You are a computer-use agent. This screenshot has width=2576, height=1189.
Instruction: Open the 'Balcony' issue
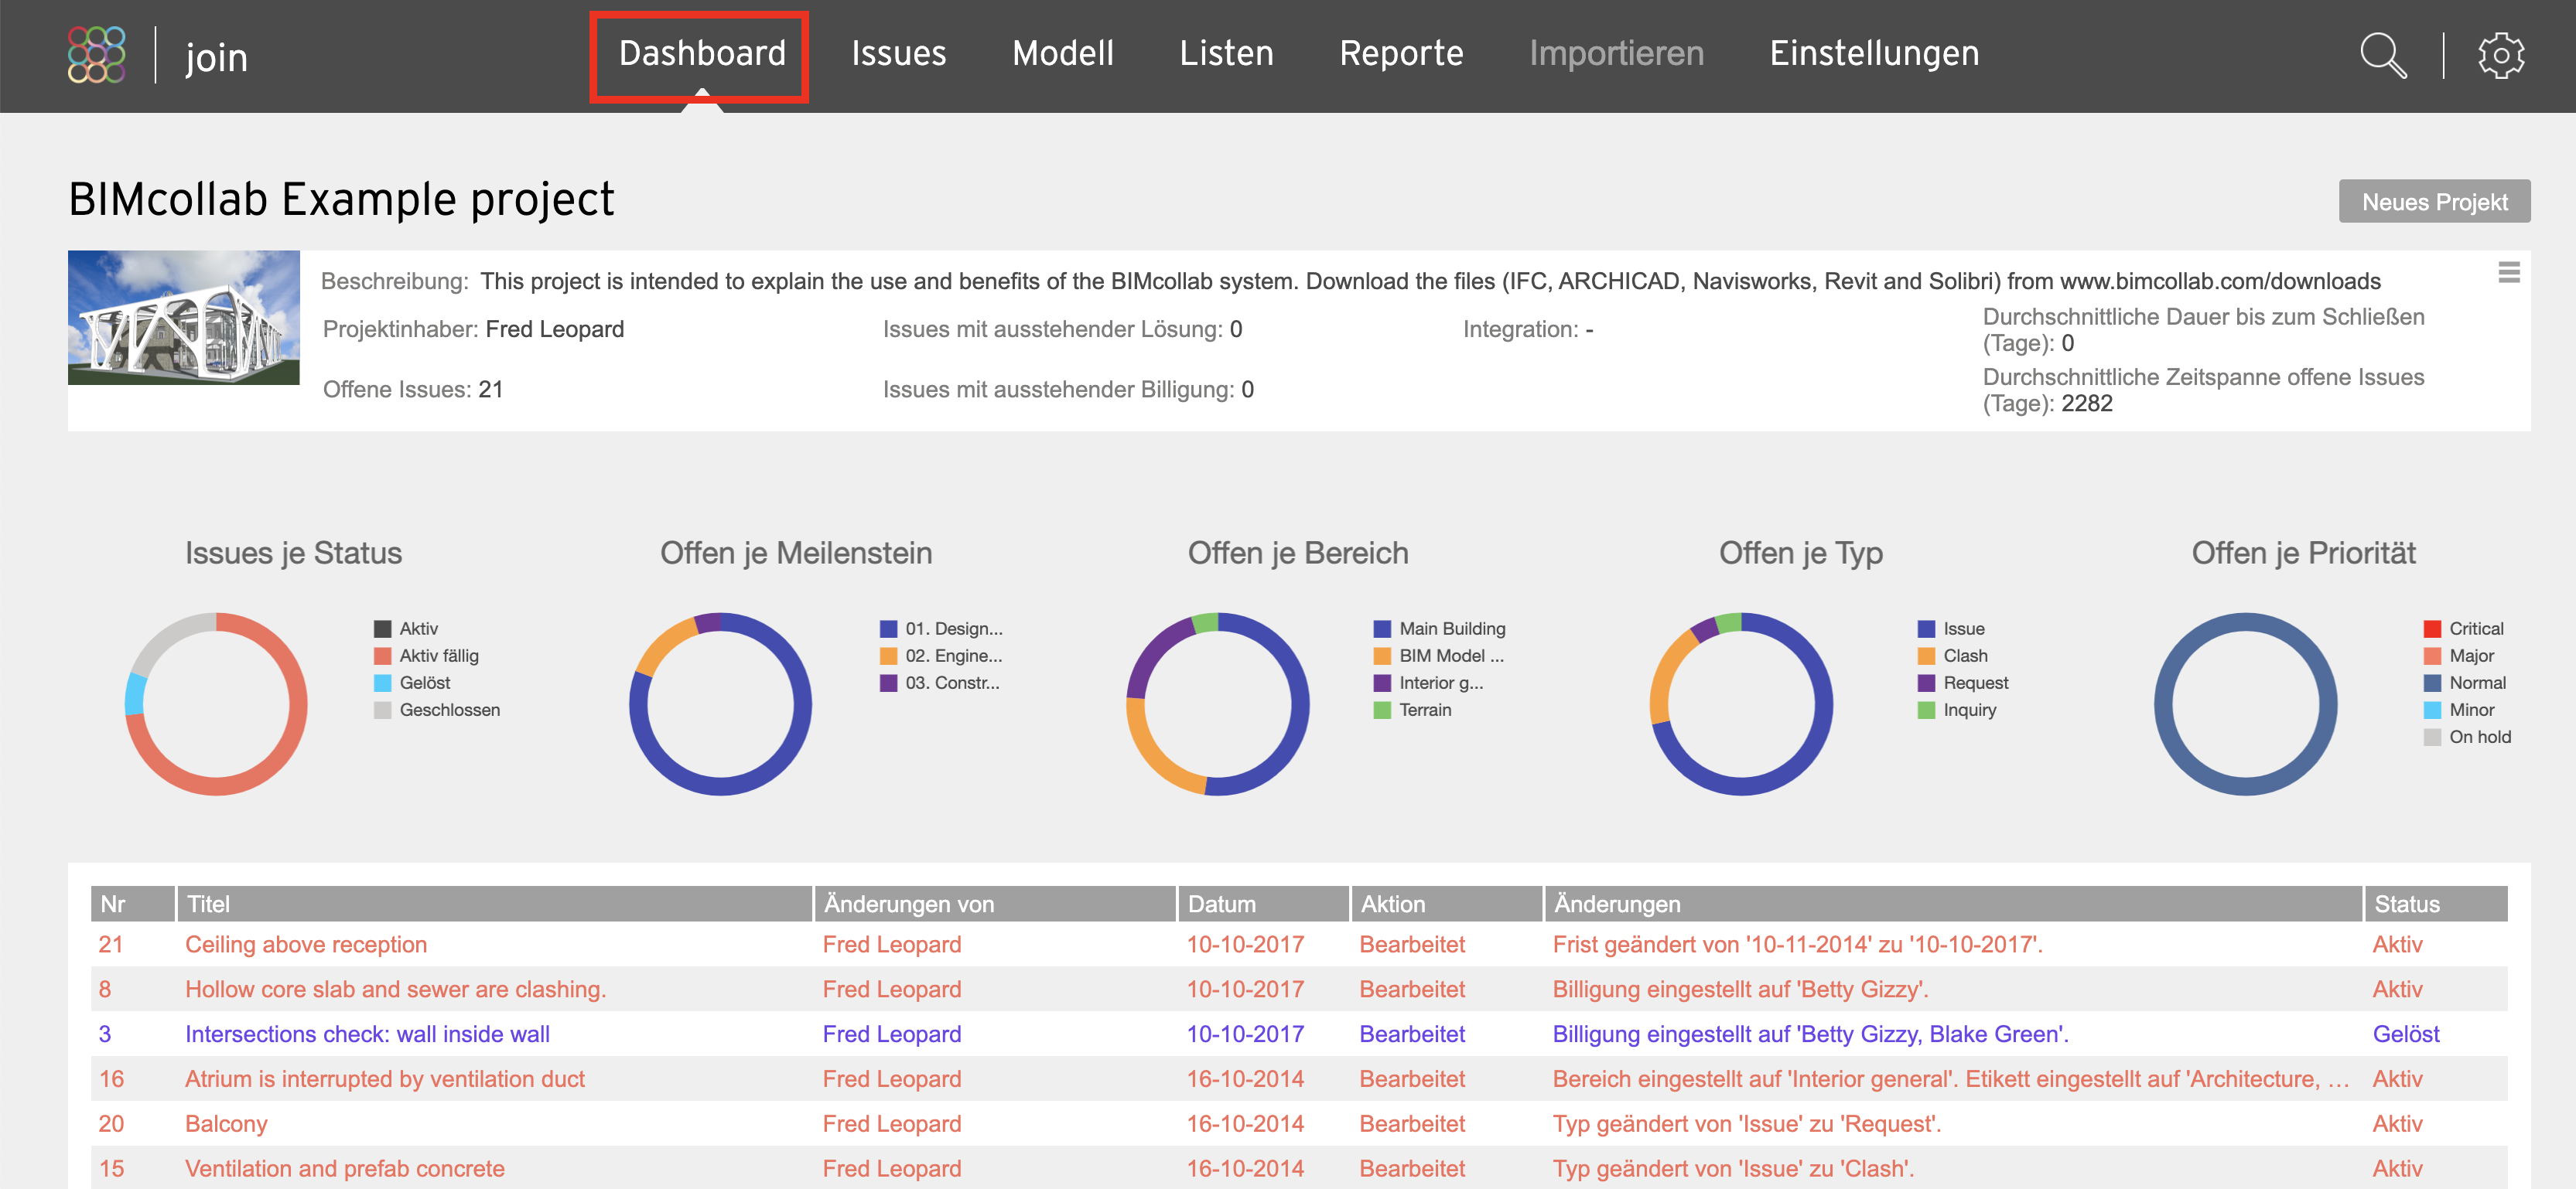(226, 1124)
